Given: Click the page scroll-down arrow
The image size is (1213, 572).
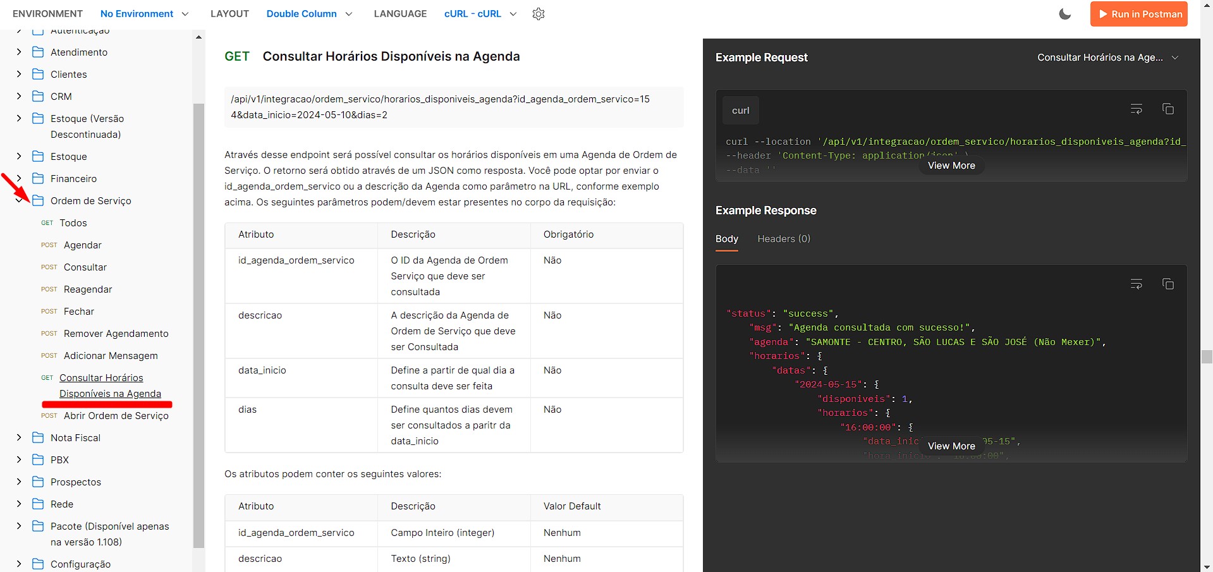Looking at the screenshot, I should click(1207, 567).
